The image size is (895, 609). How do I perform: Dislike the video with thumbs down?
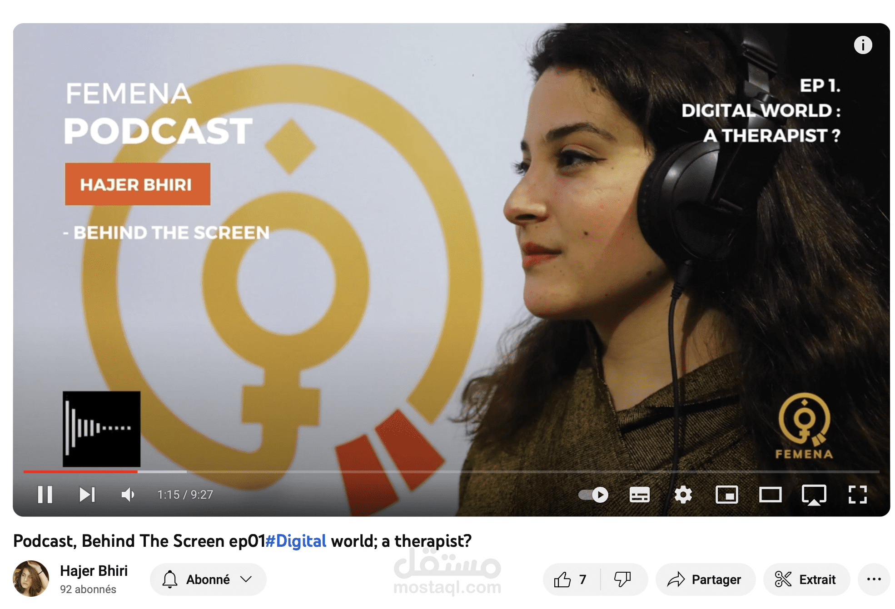(x=623, y=579)
